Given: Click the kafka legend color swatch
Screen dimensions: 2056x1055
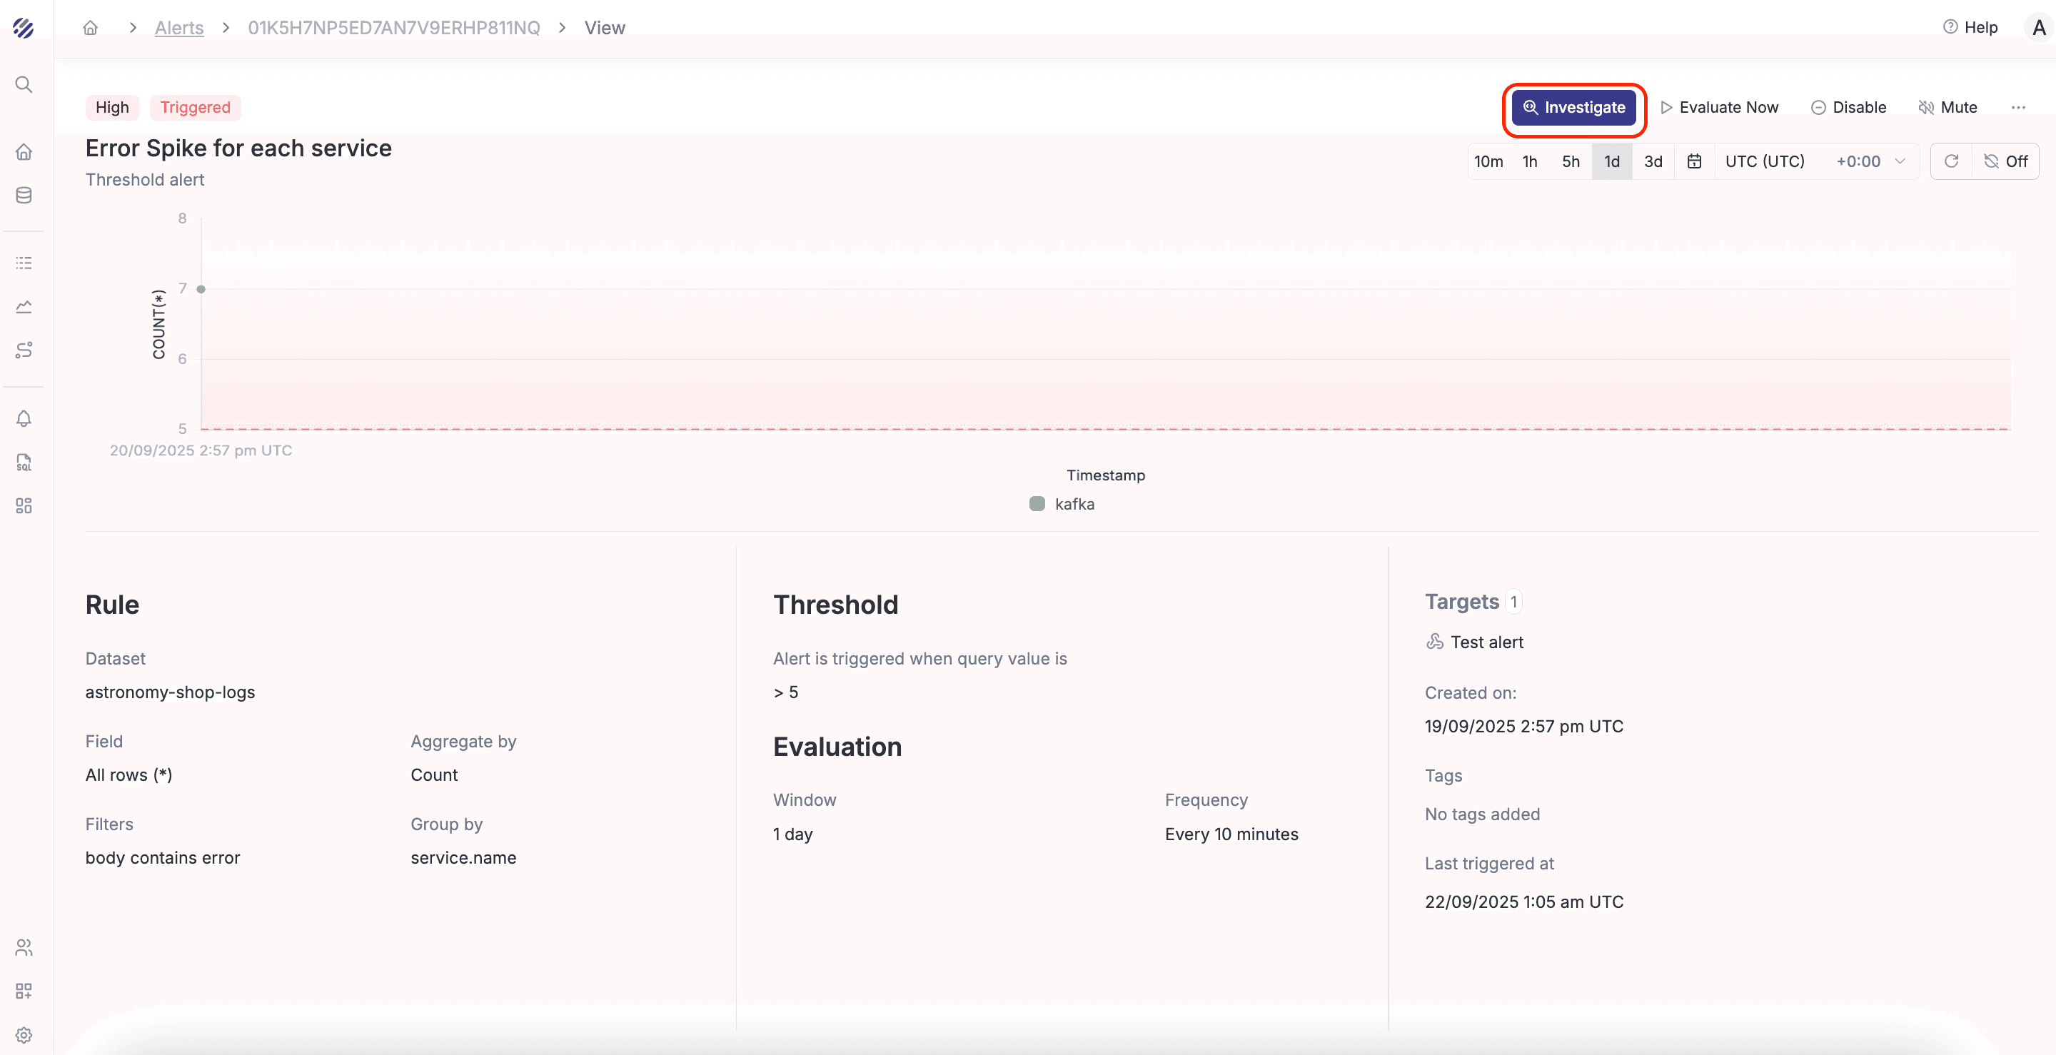Looking at the screenshot, I should (x=1037, y=503).
